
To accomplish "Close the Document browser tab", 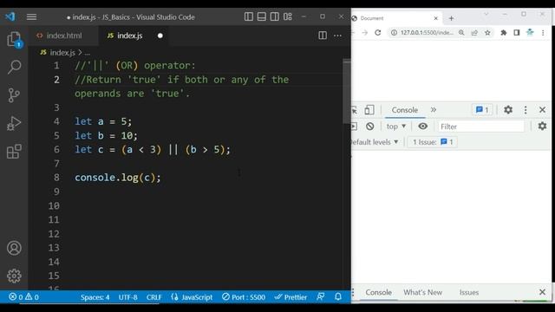I will [x=435, y=18].
